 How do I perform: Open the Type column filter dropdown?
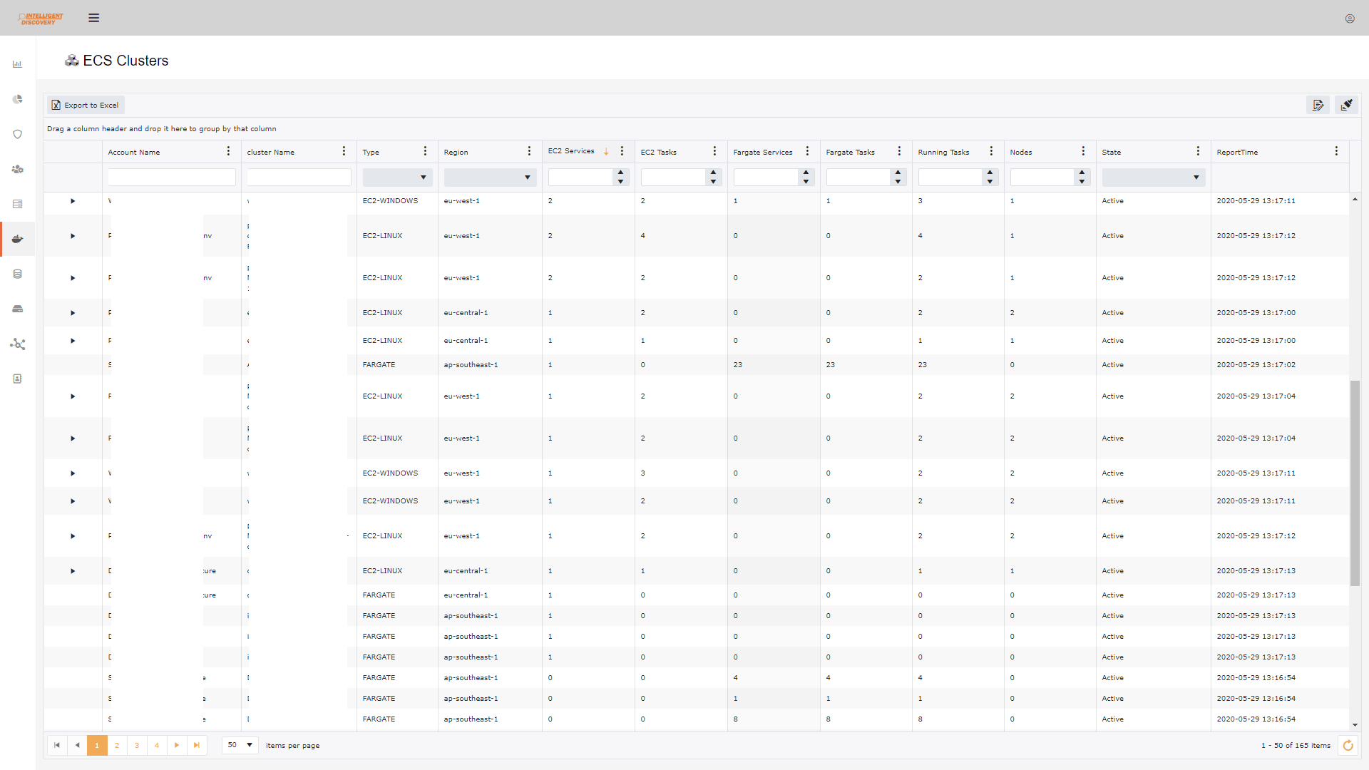coord(424,177)
